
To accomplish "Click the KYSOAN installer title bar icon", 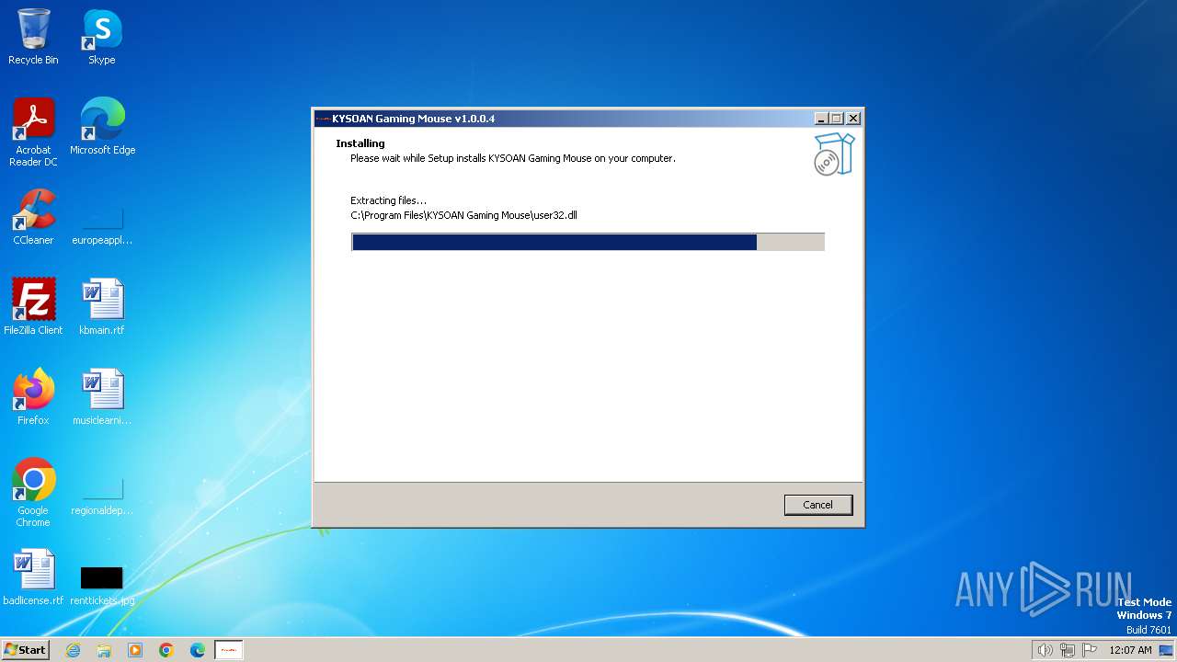I will click(x=323, y=119).
